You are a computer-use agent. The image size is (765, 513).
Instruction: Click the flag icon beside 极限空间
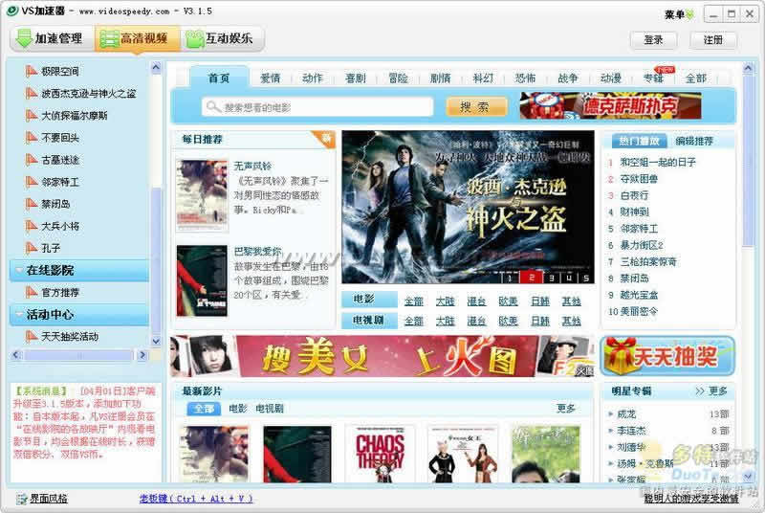[32, 71]
